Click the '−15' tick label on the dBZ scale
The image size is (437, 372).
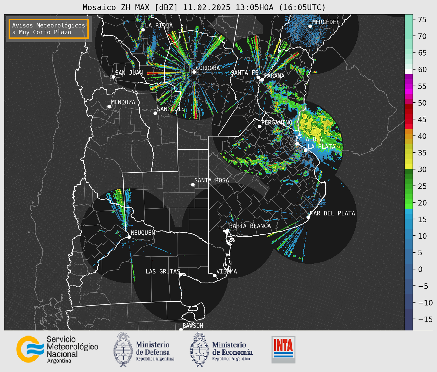coord(425,319)
